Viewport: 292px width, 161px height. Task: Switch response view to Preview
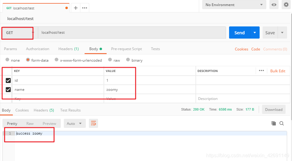[x=49, y=124]
